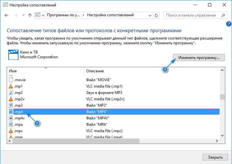Open the address bar history dropdown
The height and width of the screenshot is (164, 232).
150,15
